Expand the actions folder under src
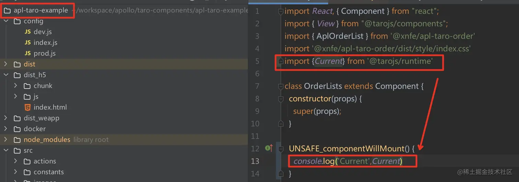This screenshot has width=519, height=182. click(x=15, y=161)
